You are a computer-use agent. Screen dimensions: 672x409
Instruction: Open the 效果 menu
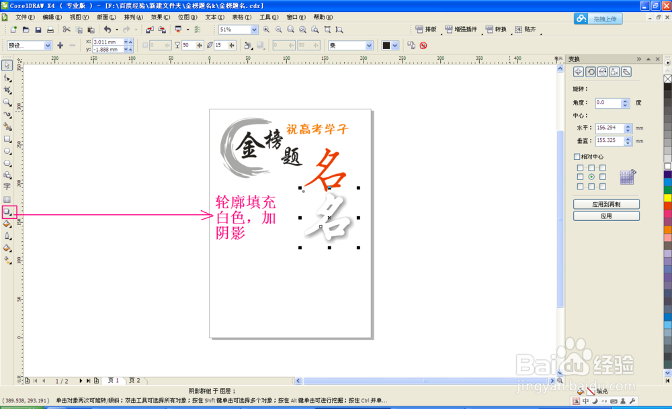(161, 17)
